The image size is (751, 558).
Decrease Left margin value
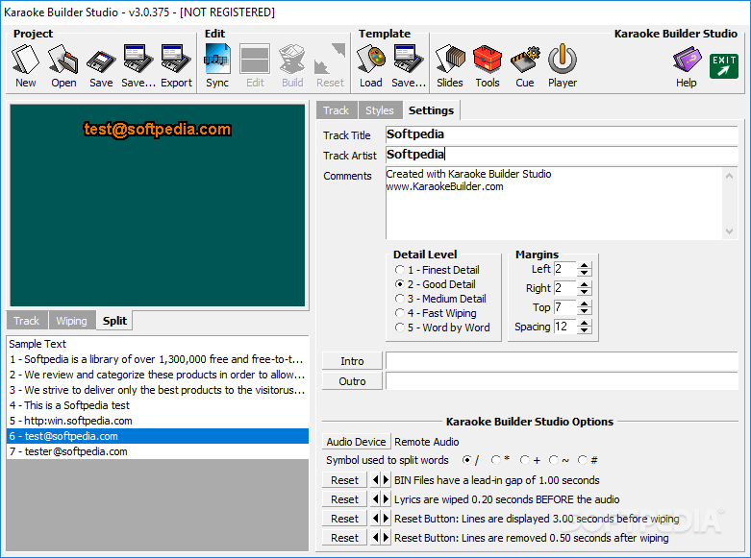(x=584, y=273)
